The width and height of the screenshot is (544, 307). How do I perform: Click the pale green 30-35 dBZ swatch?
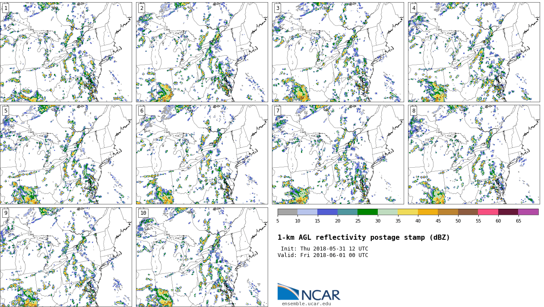[388, 212]
